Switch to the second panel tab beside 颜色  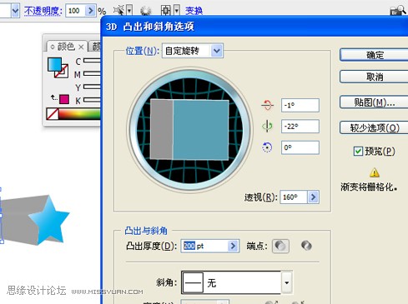point(96,47)
